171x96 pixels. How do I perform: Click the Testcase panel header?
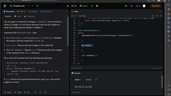76,73
